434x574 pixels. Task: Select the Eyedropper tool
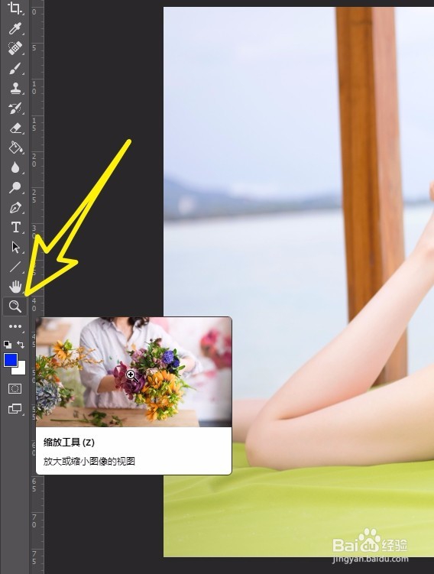coord(15,28)
